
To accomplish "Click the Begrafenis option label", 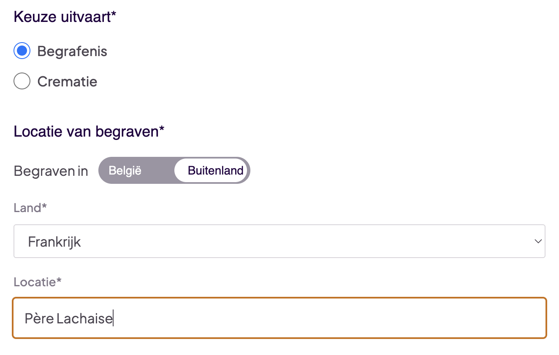I will 72,51.
